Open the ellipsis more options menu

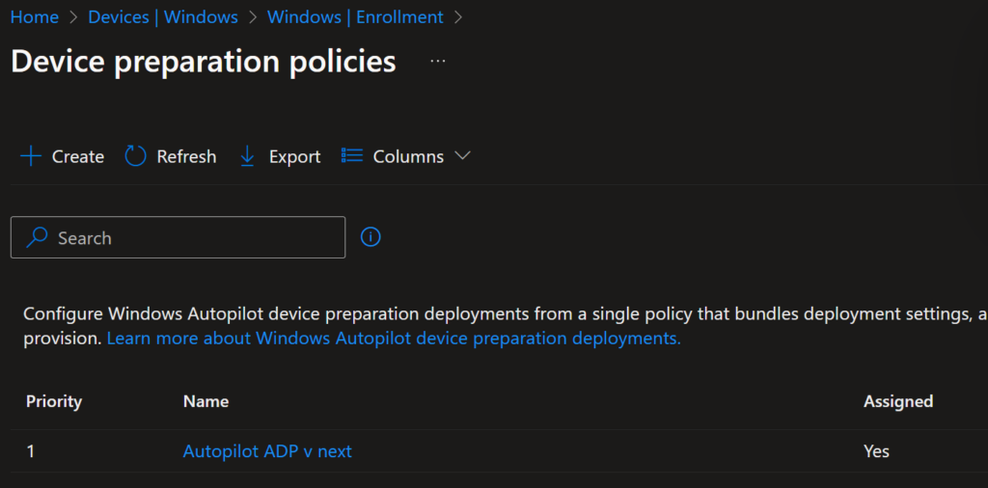(438, 61)
